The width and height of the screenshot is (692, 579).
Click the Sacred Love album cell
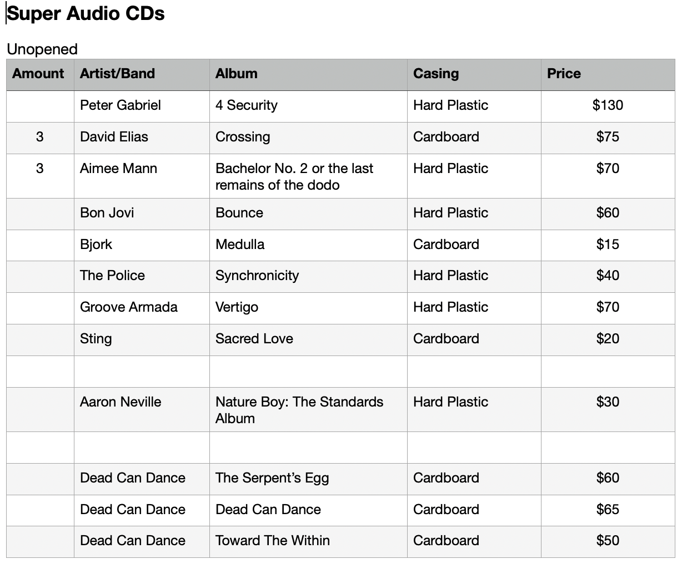coord(308,340)
